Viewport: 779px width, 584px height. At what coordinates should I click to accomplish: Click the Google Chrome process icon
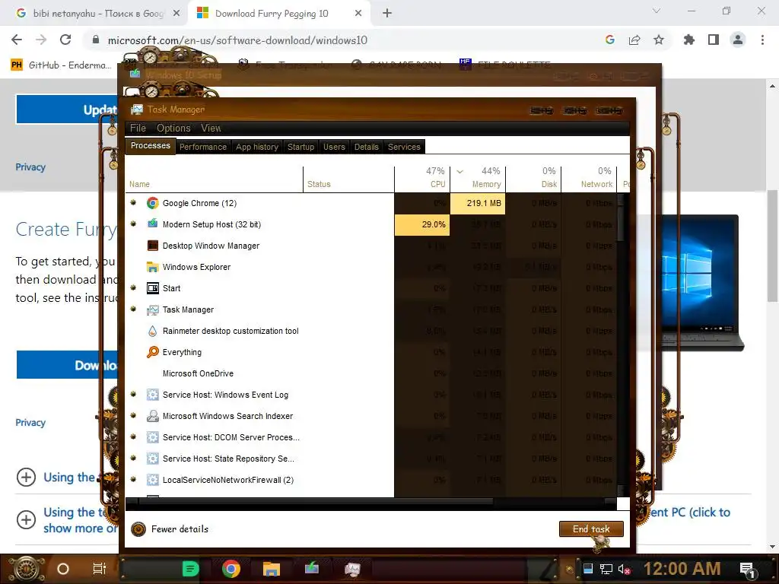pos(152,203)
